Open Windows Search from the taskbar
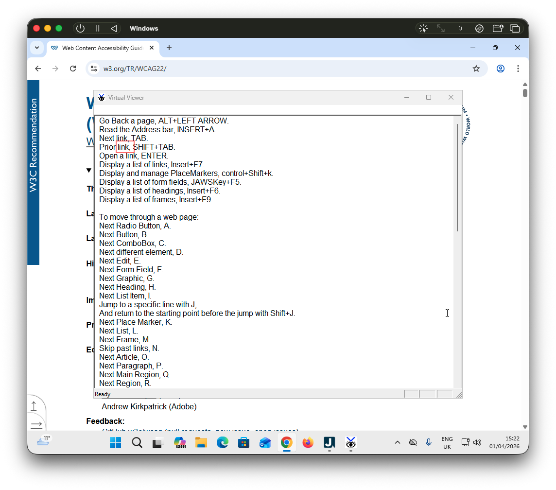This screenshot has height=490, width=556. coord(137,443)
